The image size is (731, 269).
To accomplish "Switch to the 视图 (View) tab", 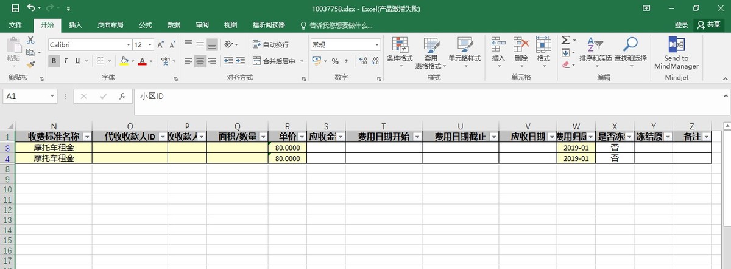I will click(230, 25).
